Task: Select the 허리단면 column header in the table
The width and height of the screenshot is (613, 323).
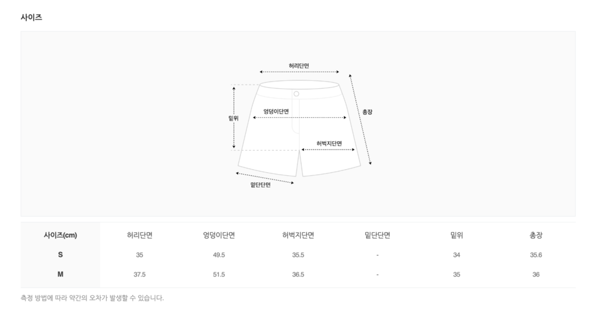Action: click(x=140, y=235)
